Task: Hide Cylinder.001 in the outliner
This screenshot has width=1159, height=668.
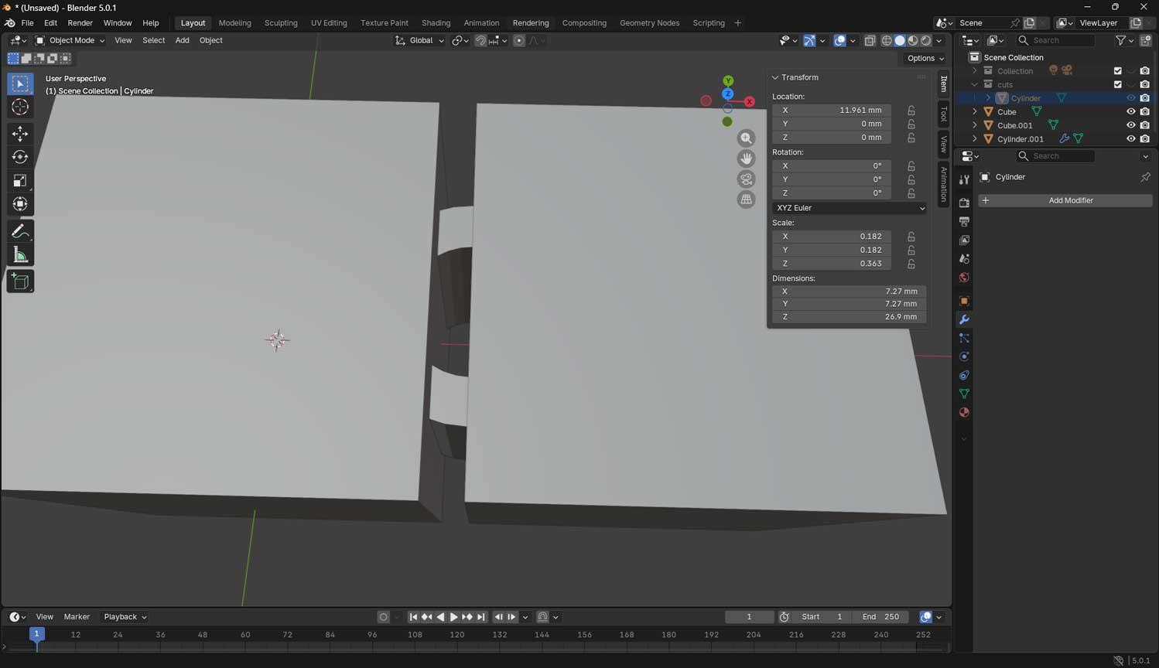Action: pos(1130,139)
